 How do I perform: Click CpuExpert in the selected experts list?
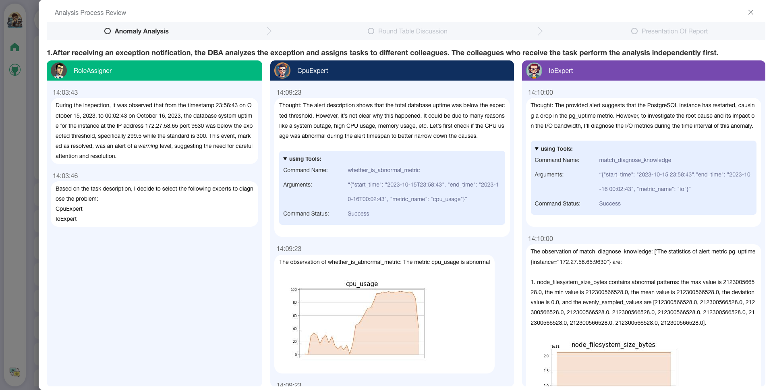click(69, 209)
